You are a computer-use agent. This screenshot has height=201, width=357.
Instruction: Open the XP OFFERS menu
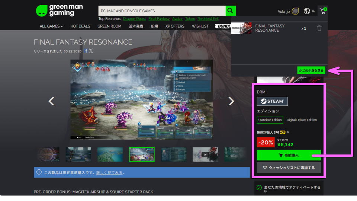[x=175, y=26]
